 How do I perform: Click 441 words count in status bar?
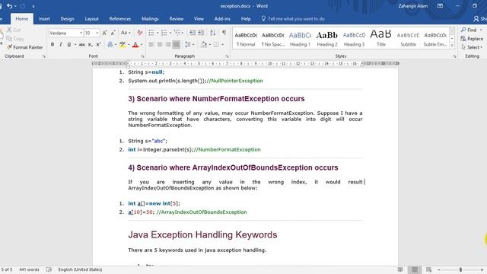tap(29, 269)
